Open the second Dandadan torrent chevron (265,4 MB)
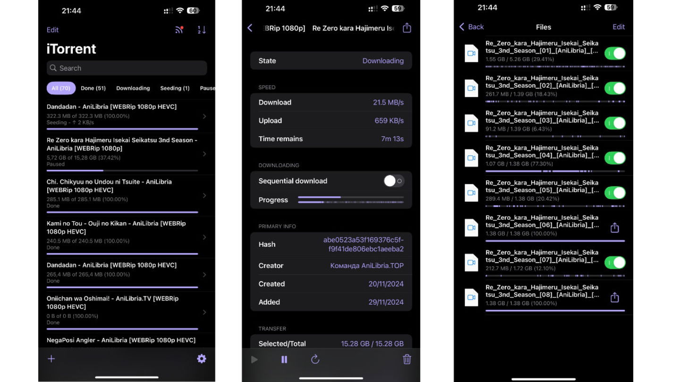 pyautogui.click(x=204, y=274)
